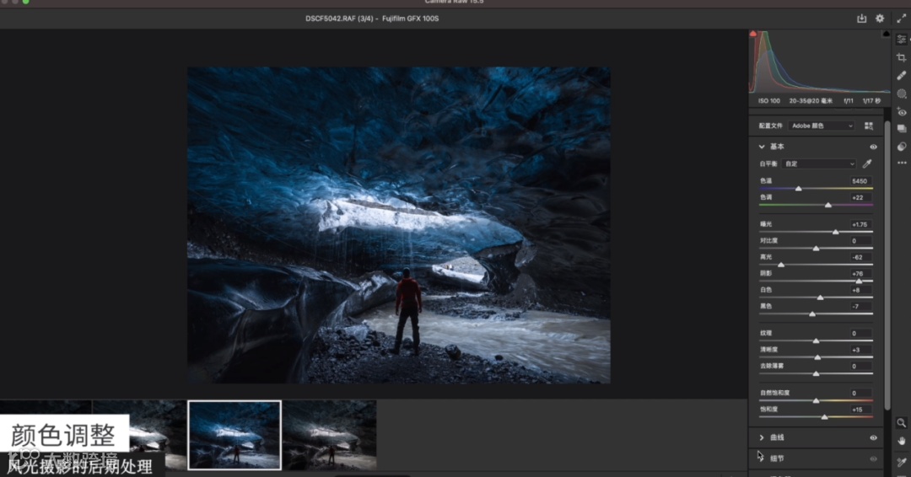Open the 白平衡 自定 dropdown

[x=819, y=164]
